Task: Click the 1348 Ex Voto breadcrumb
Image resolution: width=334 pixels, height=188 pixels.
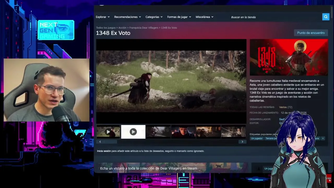Action: click(x=169, y=28)
